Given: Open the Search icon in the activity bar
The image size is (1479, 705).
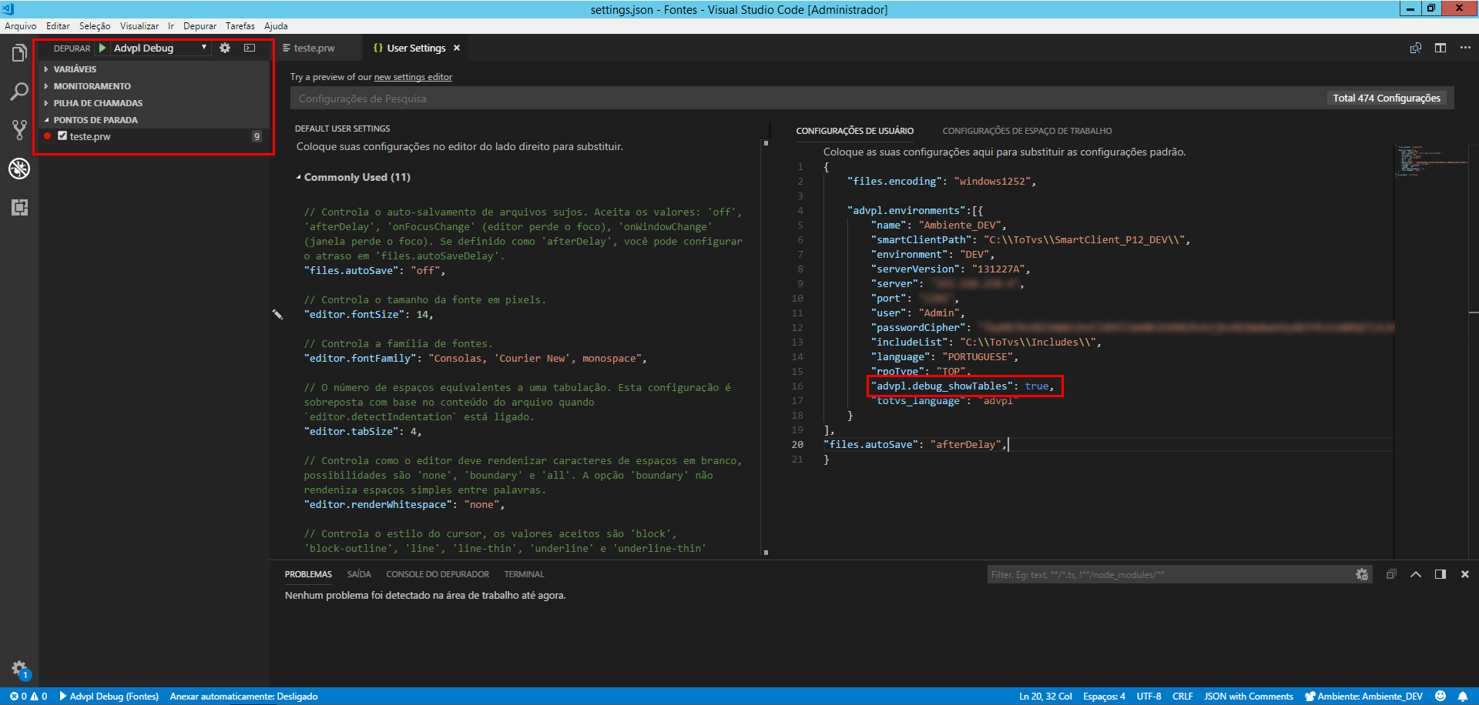Looking at the screenshot, I should tap(19, 91).
